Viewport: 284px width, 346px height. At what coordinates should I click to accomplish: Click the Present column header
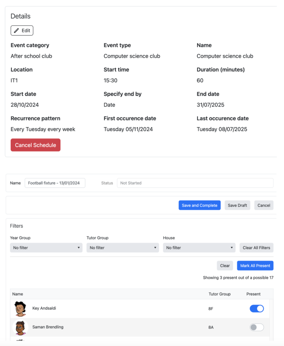pos(253,294)
